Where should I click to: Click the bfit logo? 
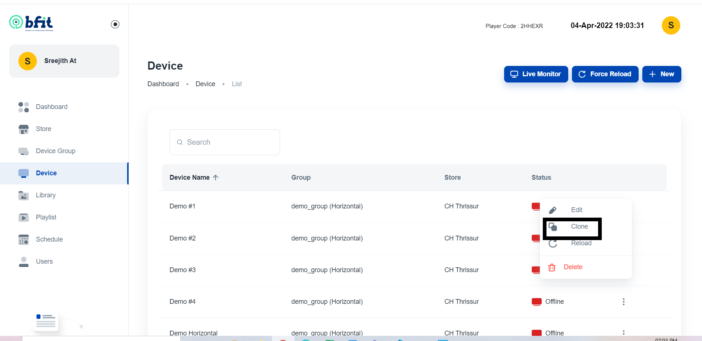click(x=31, y=23)
